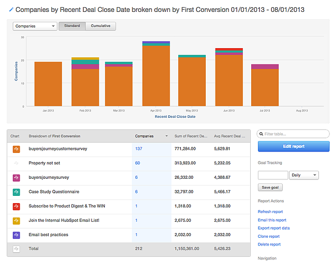Open the Daily goal frequency dropdown

pyautogui.click(x=304, y=175)
